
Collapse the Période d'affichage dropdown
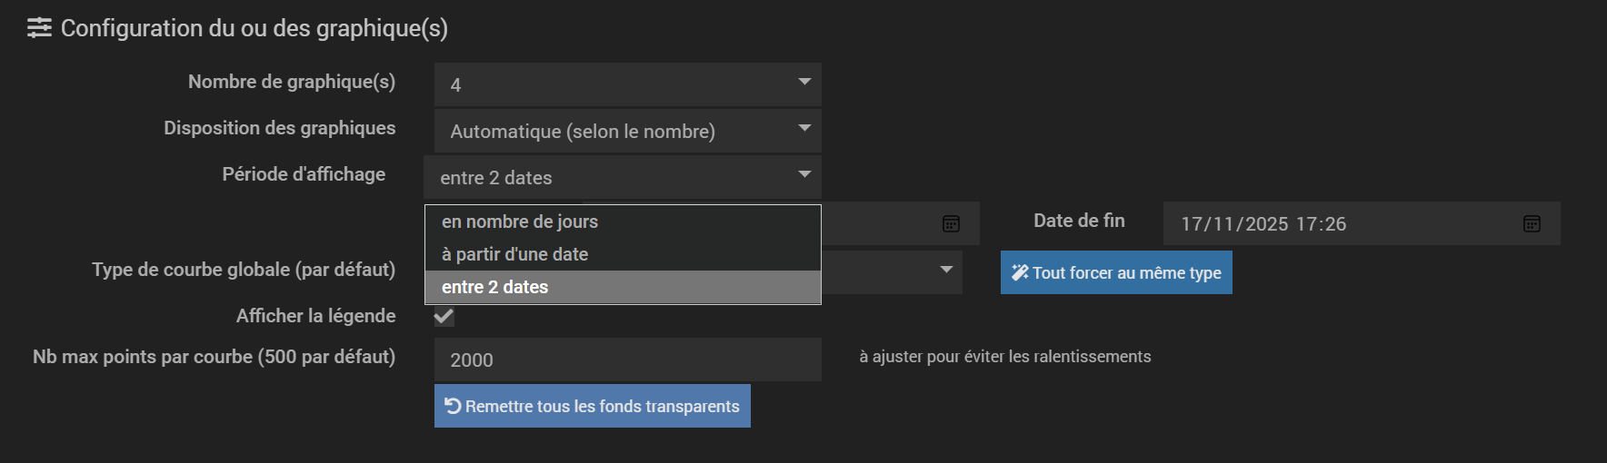pos(622,177)
